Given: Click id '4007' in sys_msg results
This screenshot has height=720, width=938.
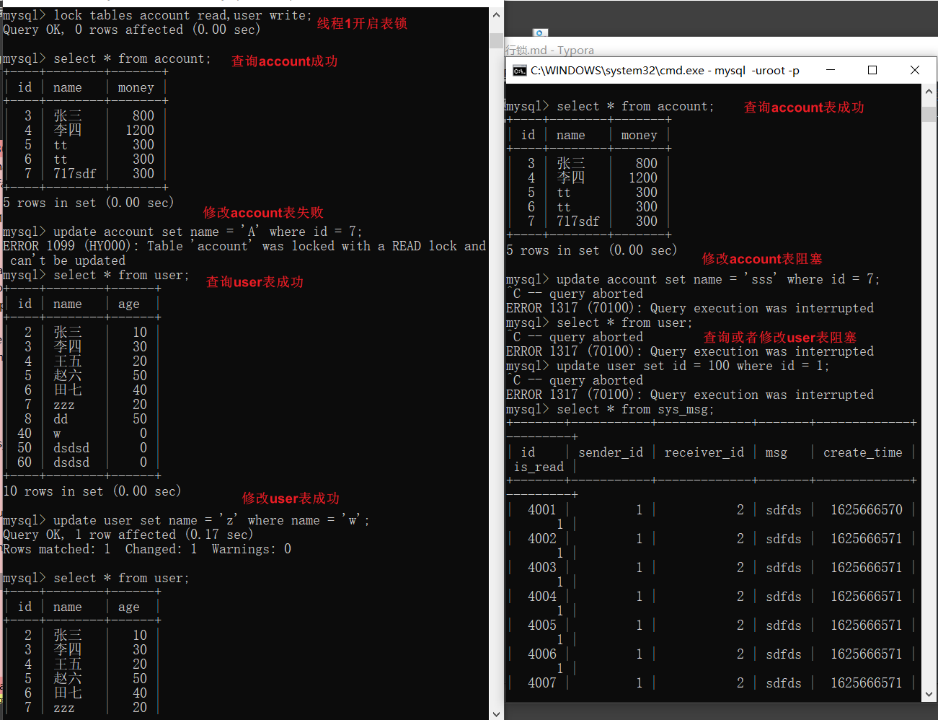Looking at the screenshot, I should [x=542, y=683].
